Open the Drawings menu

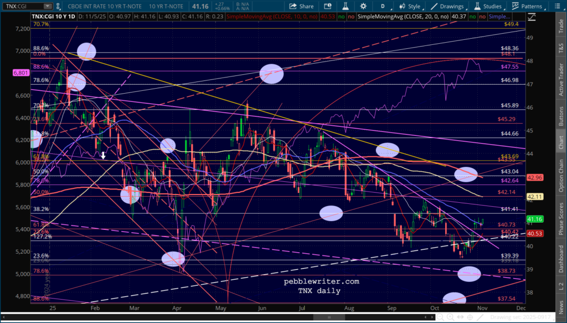click(x=447, y=7)
